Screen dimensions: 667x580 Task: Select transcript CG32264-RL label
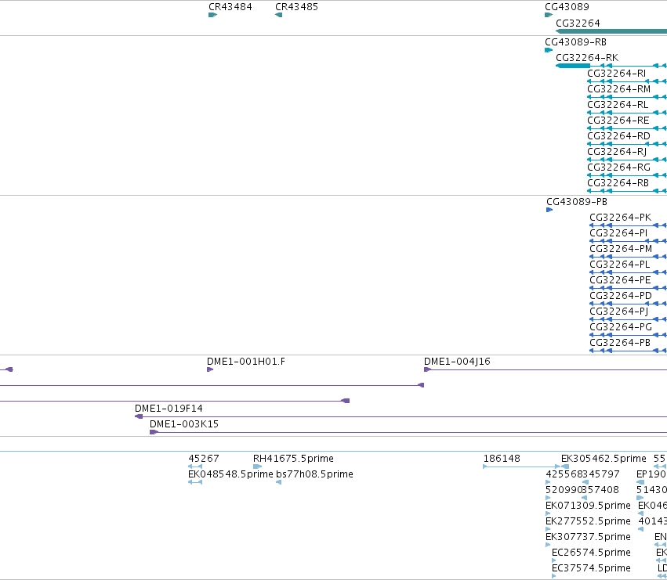pyautogui.click(x=618, y=105)
